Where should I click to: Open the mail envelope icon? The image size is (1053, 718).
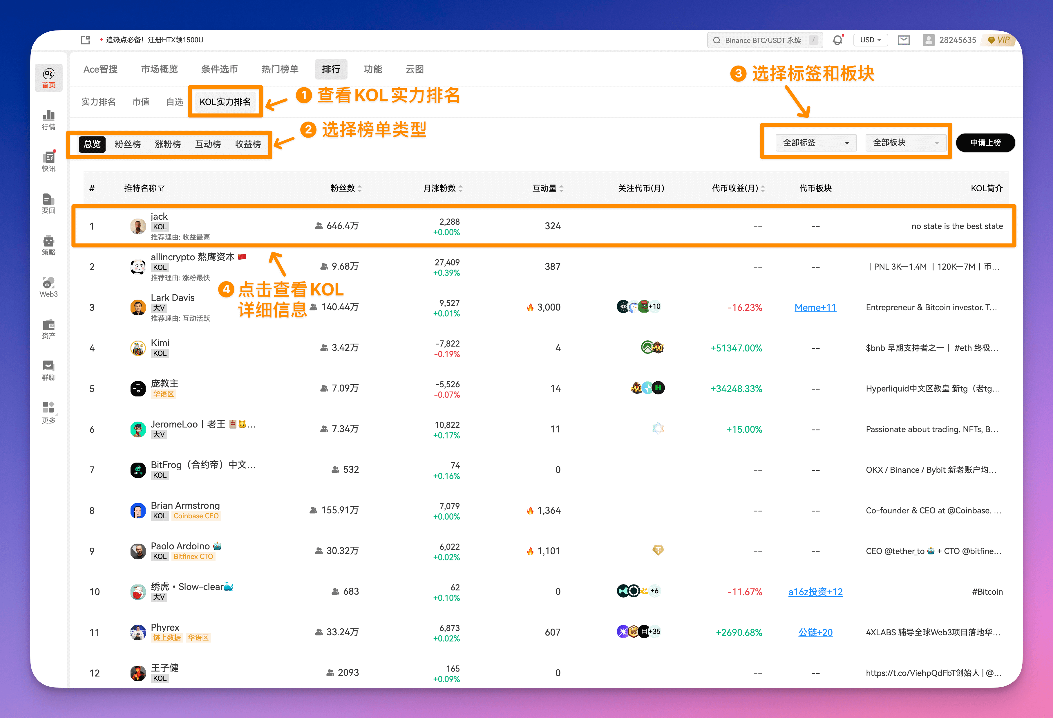click(904, 40)
